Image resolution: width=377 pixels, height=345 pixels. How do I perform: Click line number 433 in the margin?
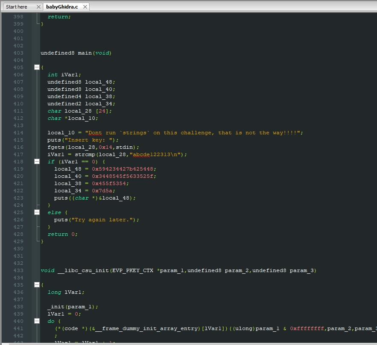(x=18, y=270)
